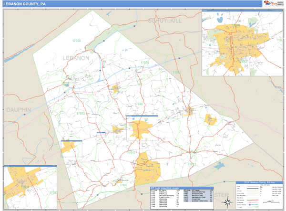Open the Lebanon city inset map thumbnail
The image size is (286, 211).
[242, 43]
